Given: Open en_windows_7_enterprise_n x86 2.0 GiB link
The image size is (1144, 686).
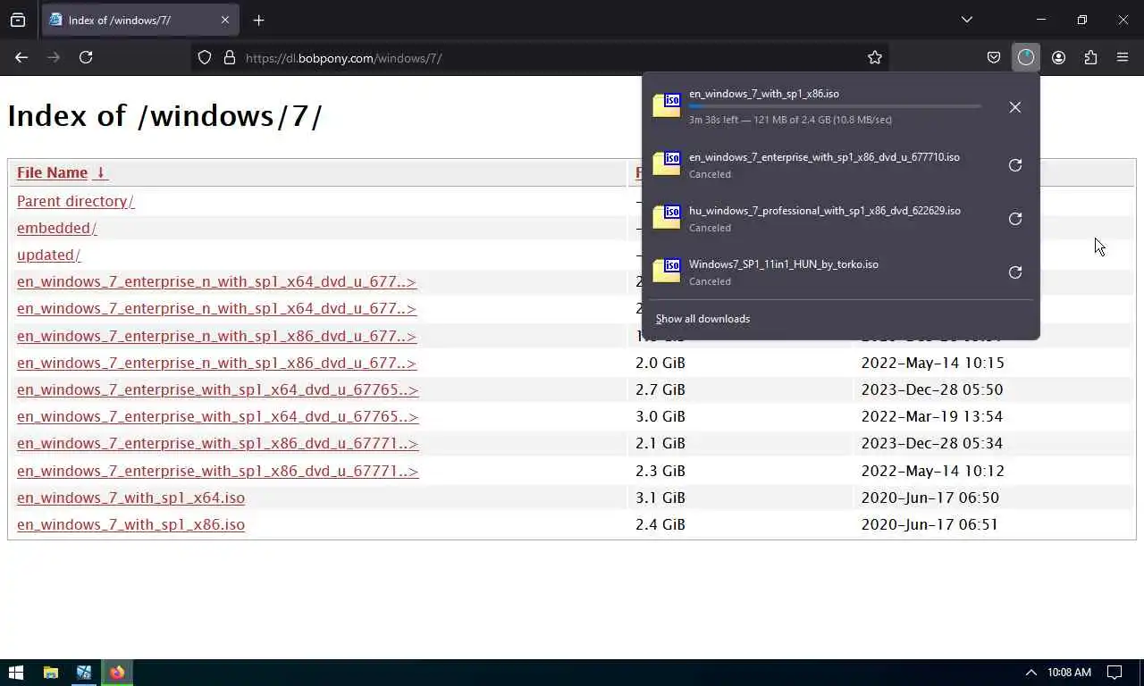Looking at the screenshot, I should pos(216,363).
